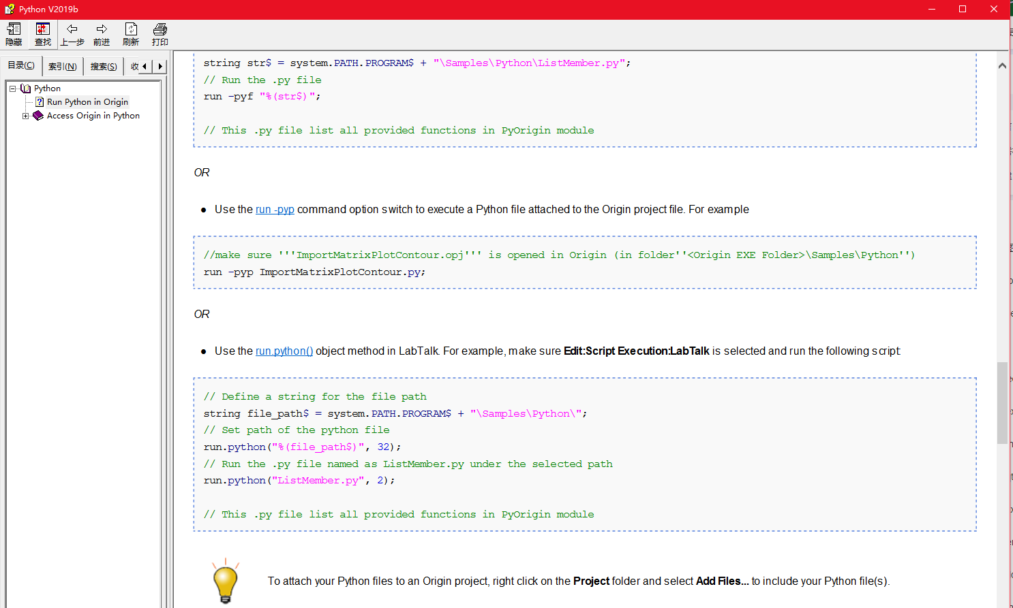
Task: Click the Access Origin in Python book icon
Action: point(38,116)
